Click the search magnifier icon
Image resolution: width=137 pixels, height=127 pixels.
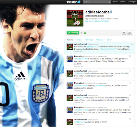[x=109, y=2]
